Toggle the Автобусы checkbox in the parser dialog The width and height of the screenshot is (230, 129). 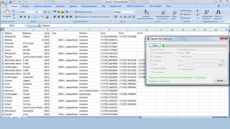pyautogui.click(x=151, y=61)
